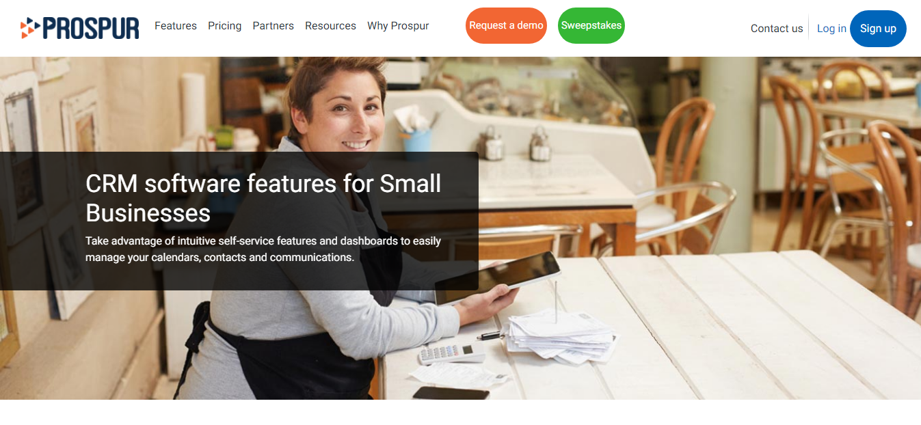Open the Pricing page

(x=225, y=26)
